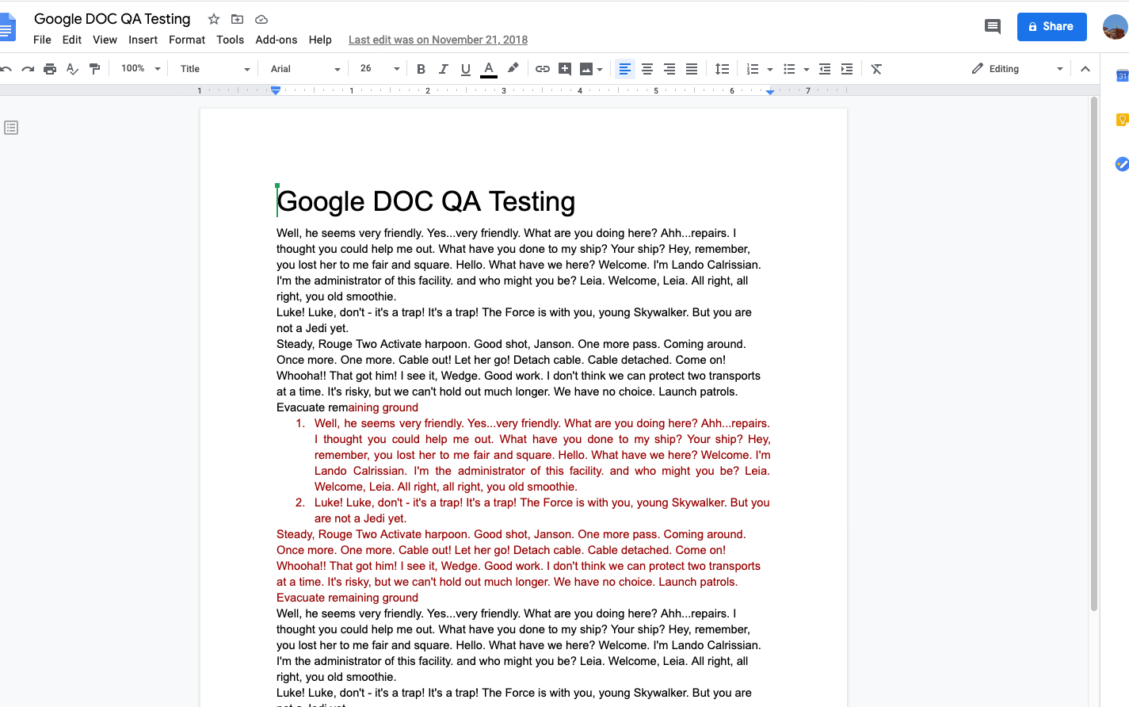Star the document Google DOC QA Testing

point(213,19)
